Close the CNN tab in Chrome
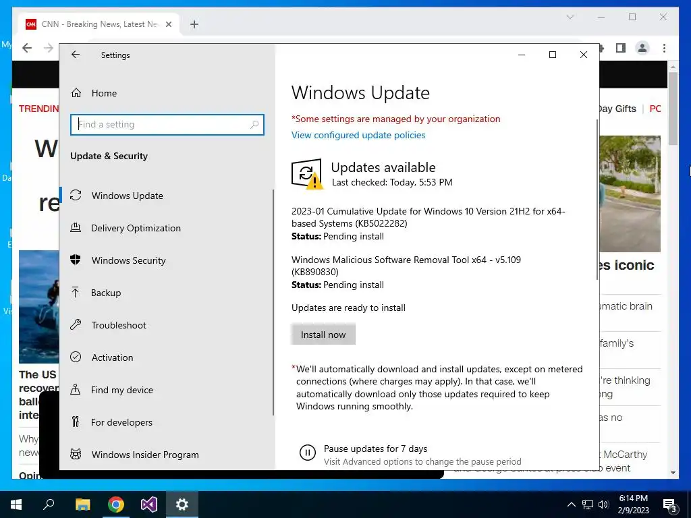This screenshot has height=518, width=691. tap(168, 24)
